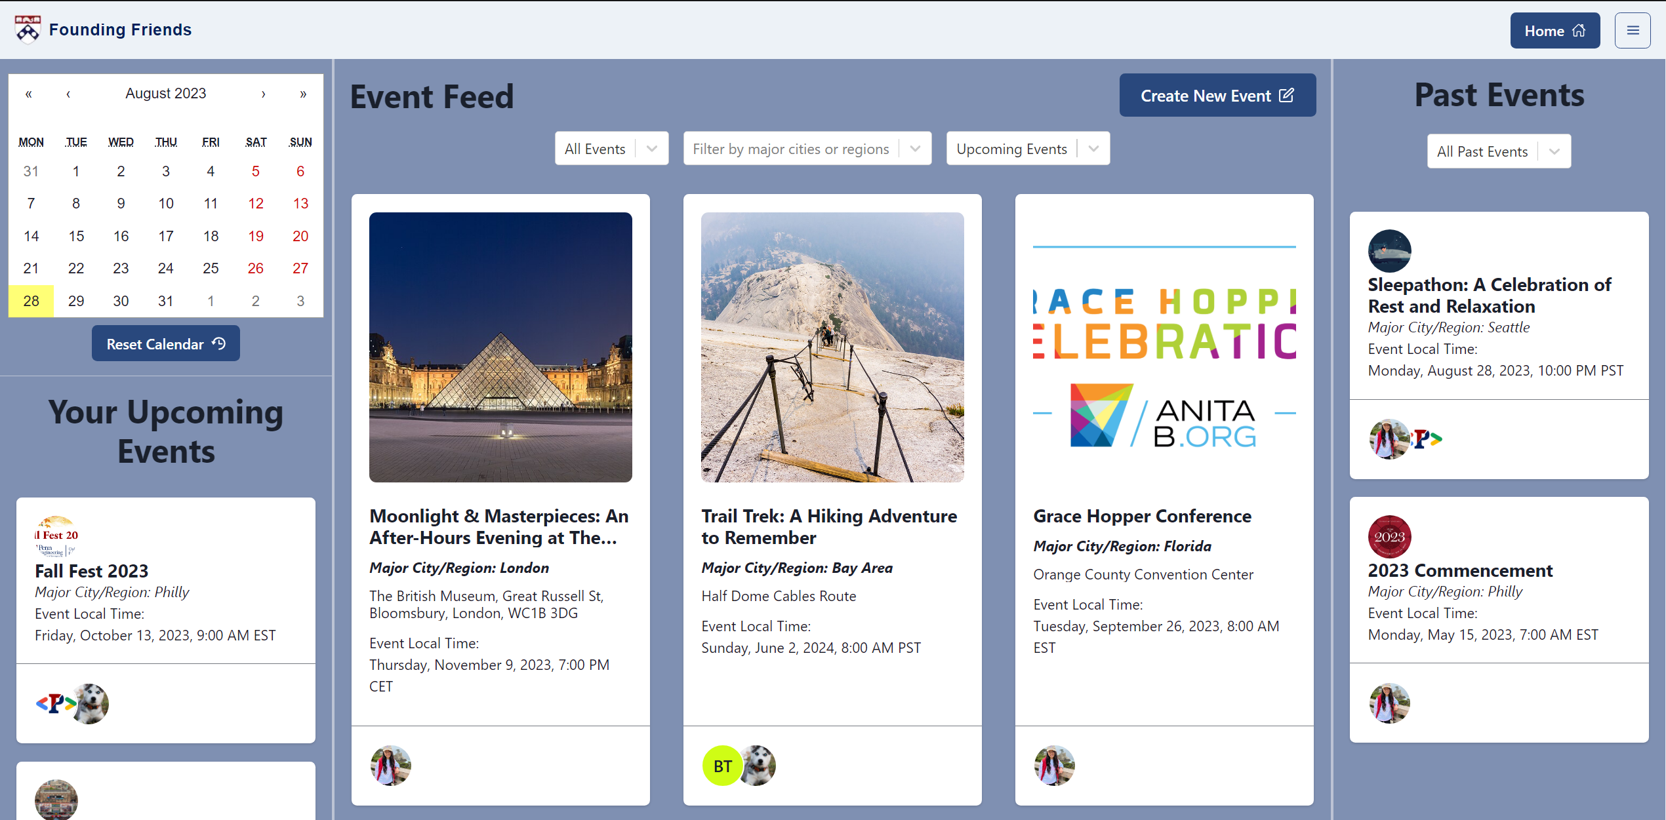Expand the All Events dropdown
The image size is (1666, 820).
(611, 149)
